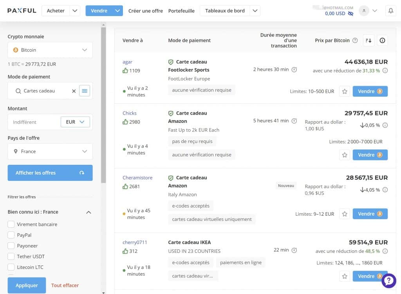Toggle balance visibility eye icon
Viewport: 401px width, 294px height.
(x=350, y=14)
